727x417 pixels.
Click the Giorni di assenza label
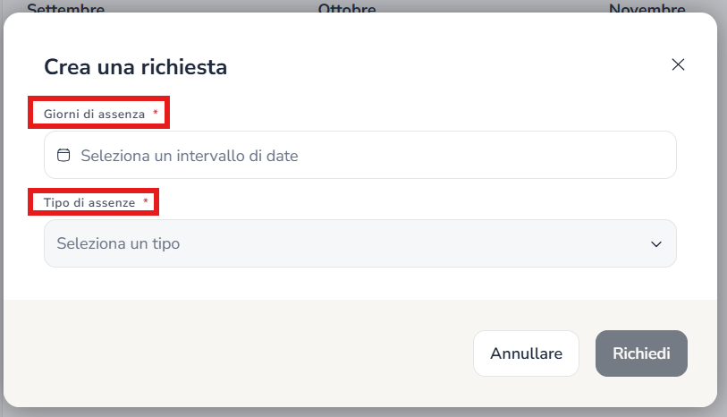tap(94, 114)
